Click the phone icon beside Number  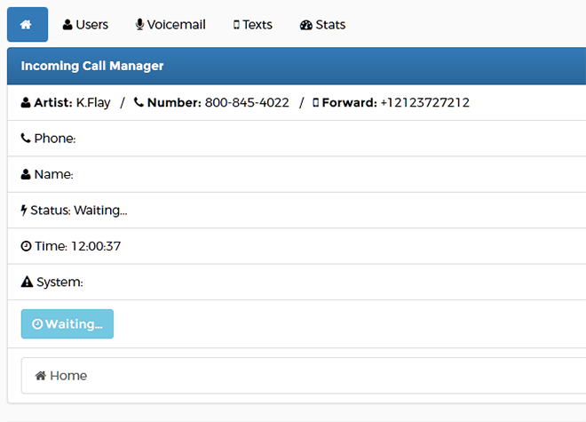pyautogui.click(x=139, y=102)
